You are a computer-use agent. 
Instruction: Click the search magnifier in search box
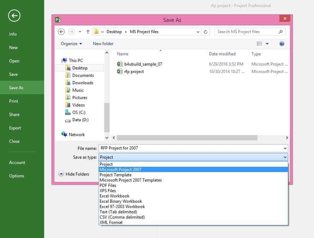click(x=281, y=32)
